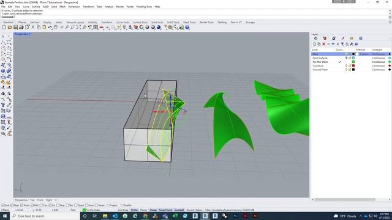Toggle Planar in status bar

[143, 210]
